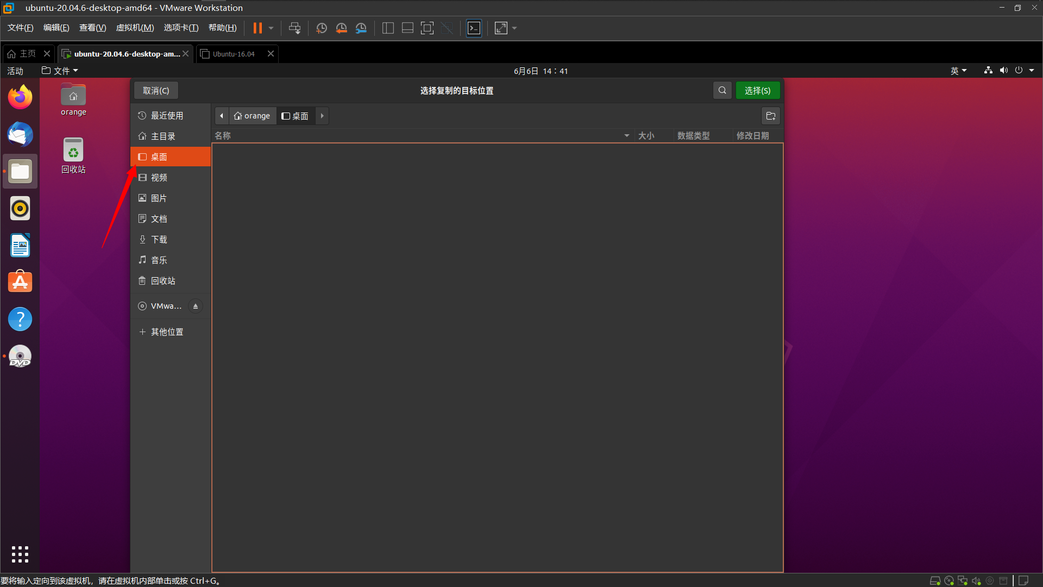Image resolution: width=1043 pixels, height=587 pixels.
Task: Create a new folder in the dialog
Action: click(x=770, y=116)
